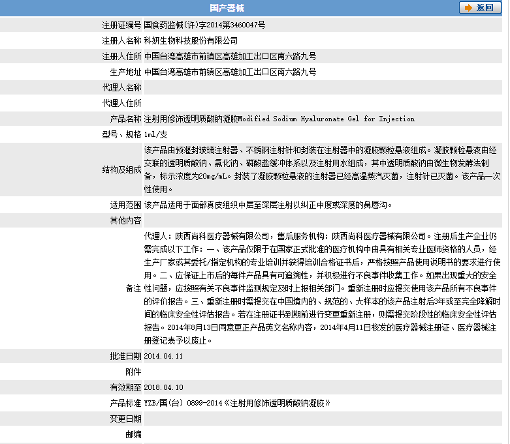Click the 返回 back button
Viewport: 510px width, 444px height.
480,8
